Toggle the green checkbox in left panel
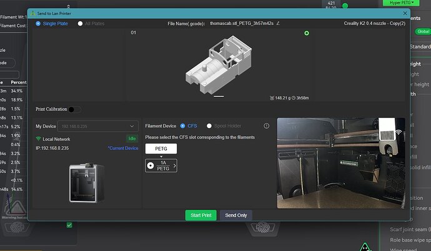 tap(69, 225)
